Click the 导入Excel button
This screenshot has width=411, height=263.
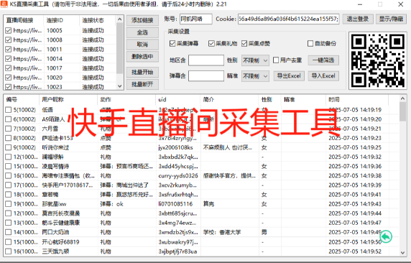pos(323,76)
